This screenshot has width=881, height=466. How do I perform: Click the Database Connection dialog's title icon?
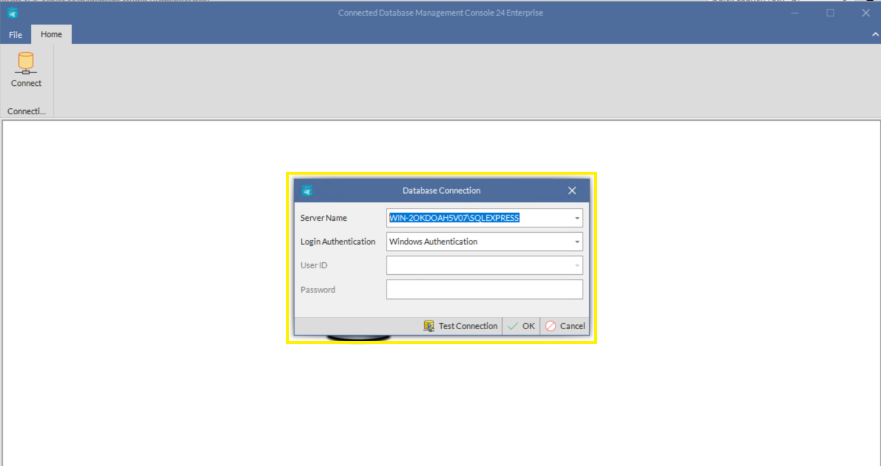click(x=307, y=191)
